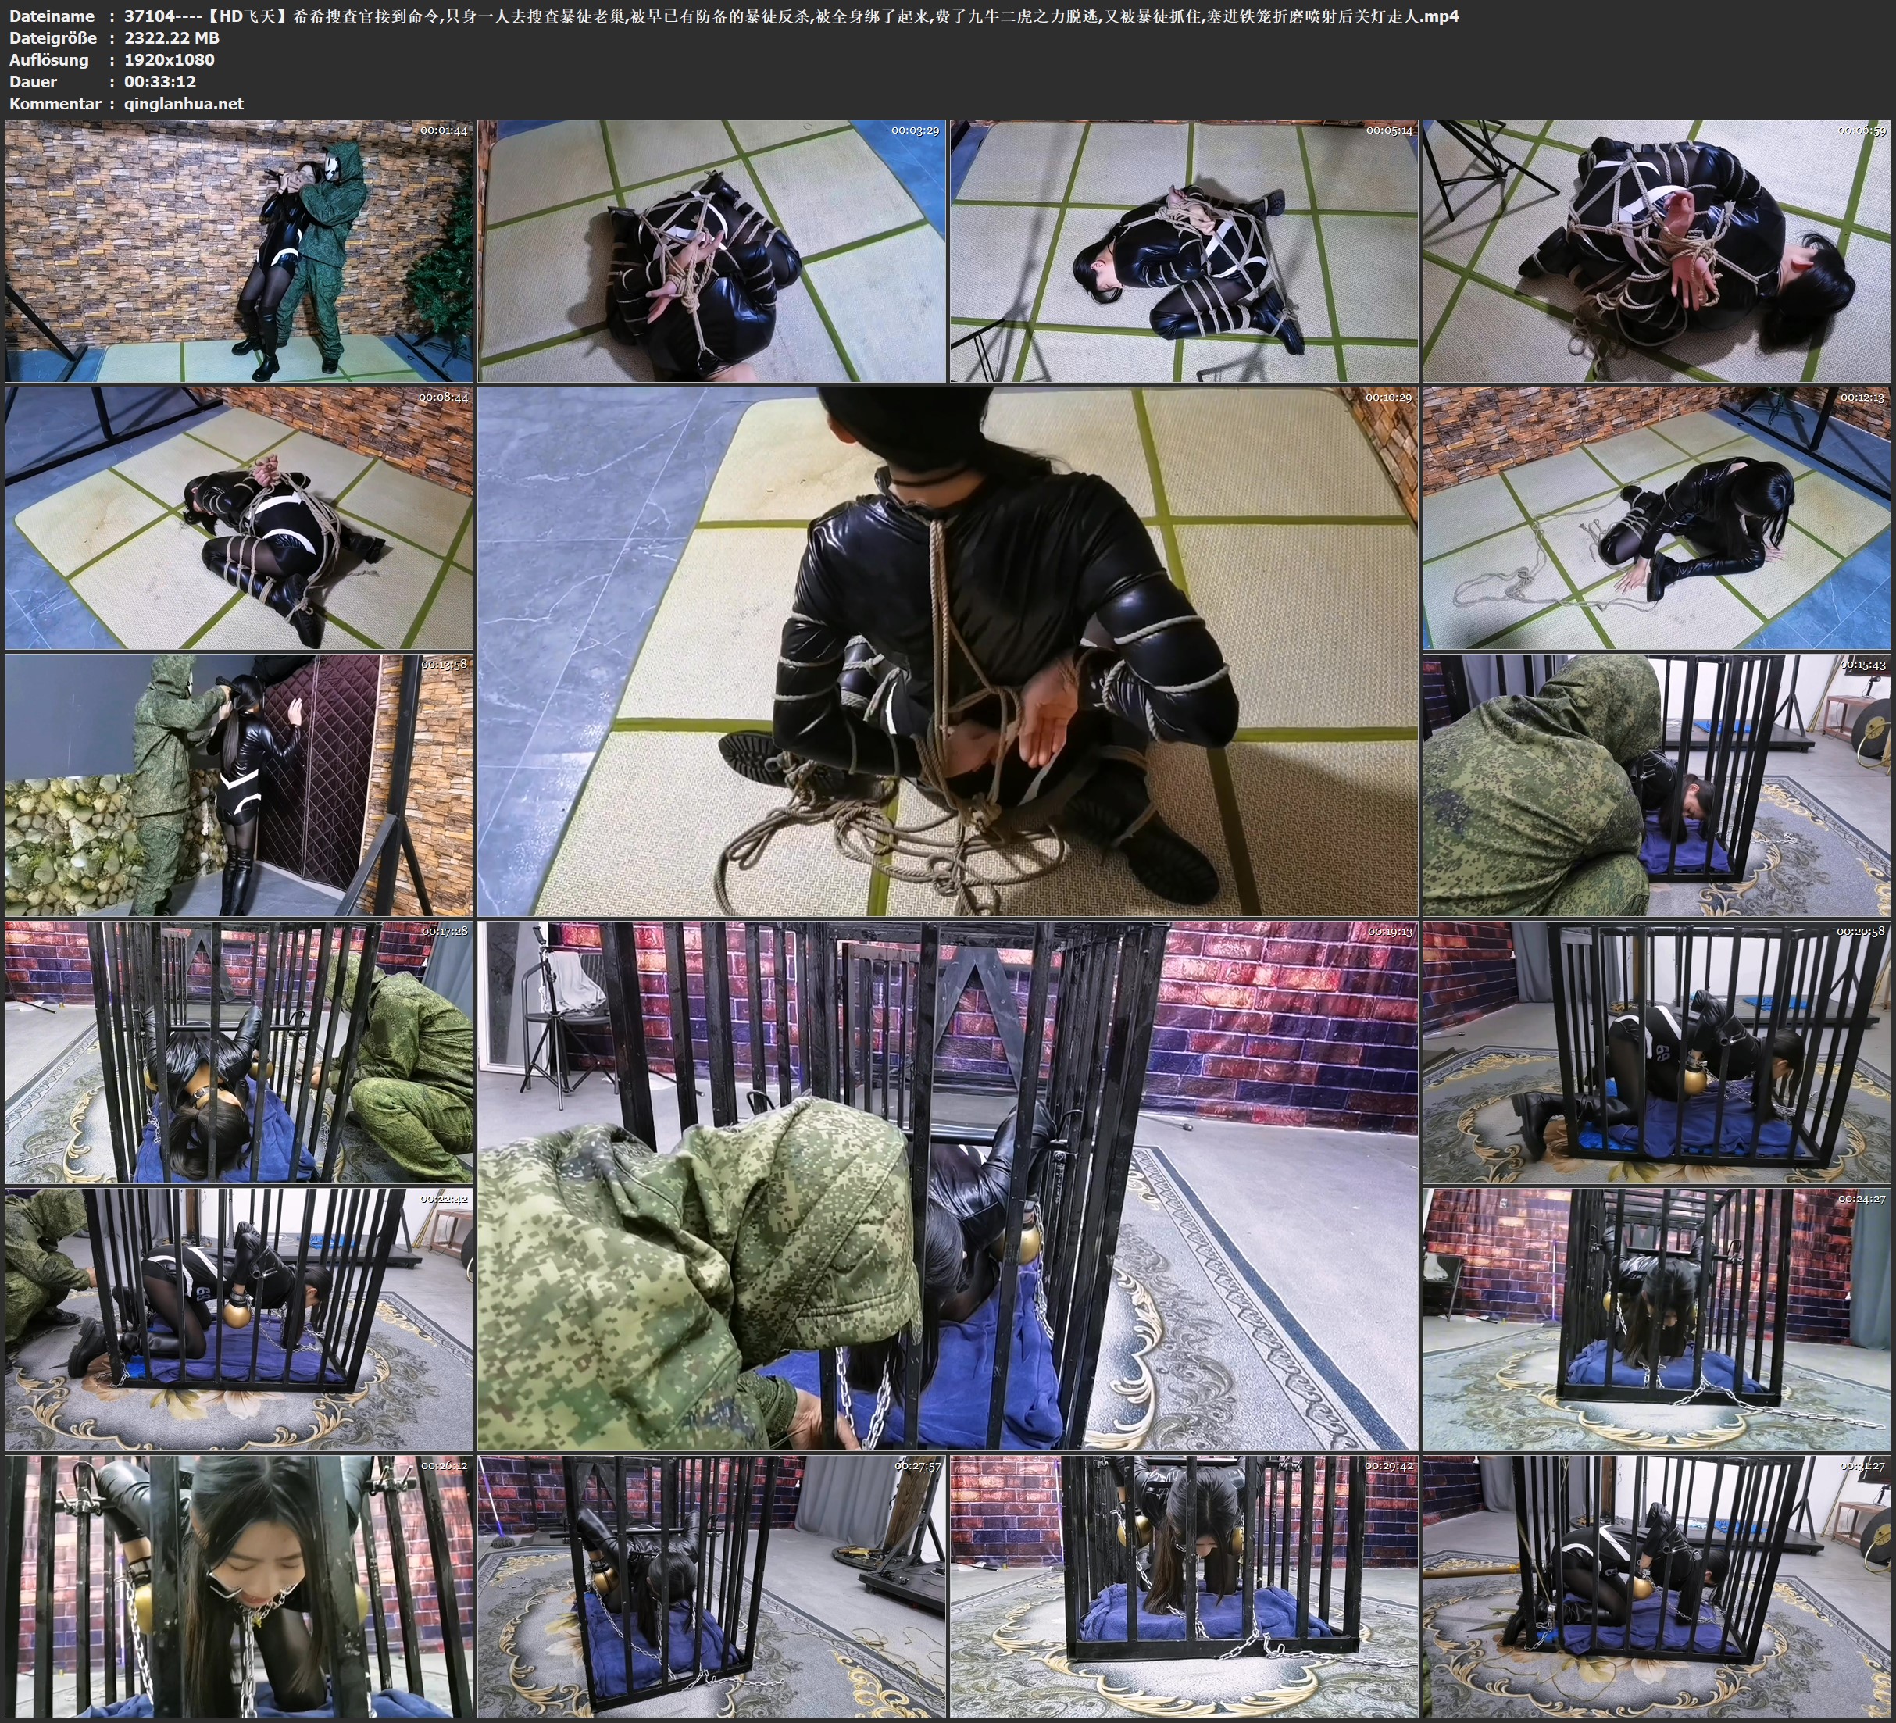Click the frame timestamped 00:06:59
This screenshot has width=1896, height=1723.
(1656, 250)
